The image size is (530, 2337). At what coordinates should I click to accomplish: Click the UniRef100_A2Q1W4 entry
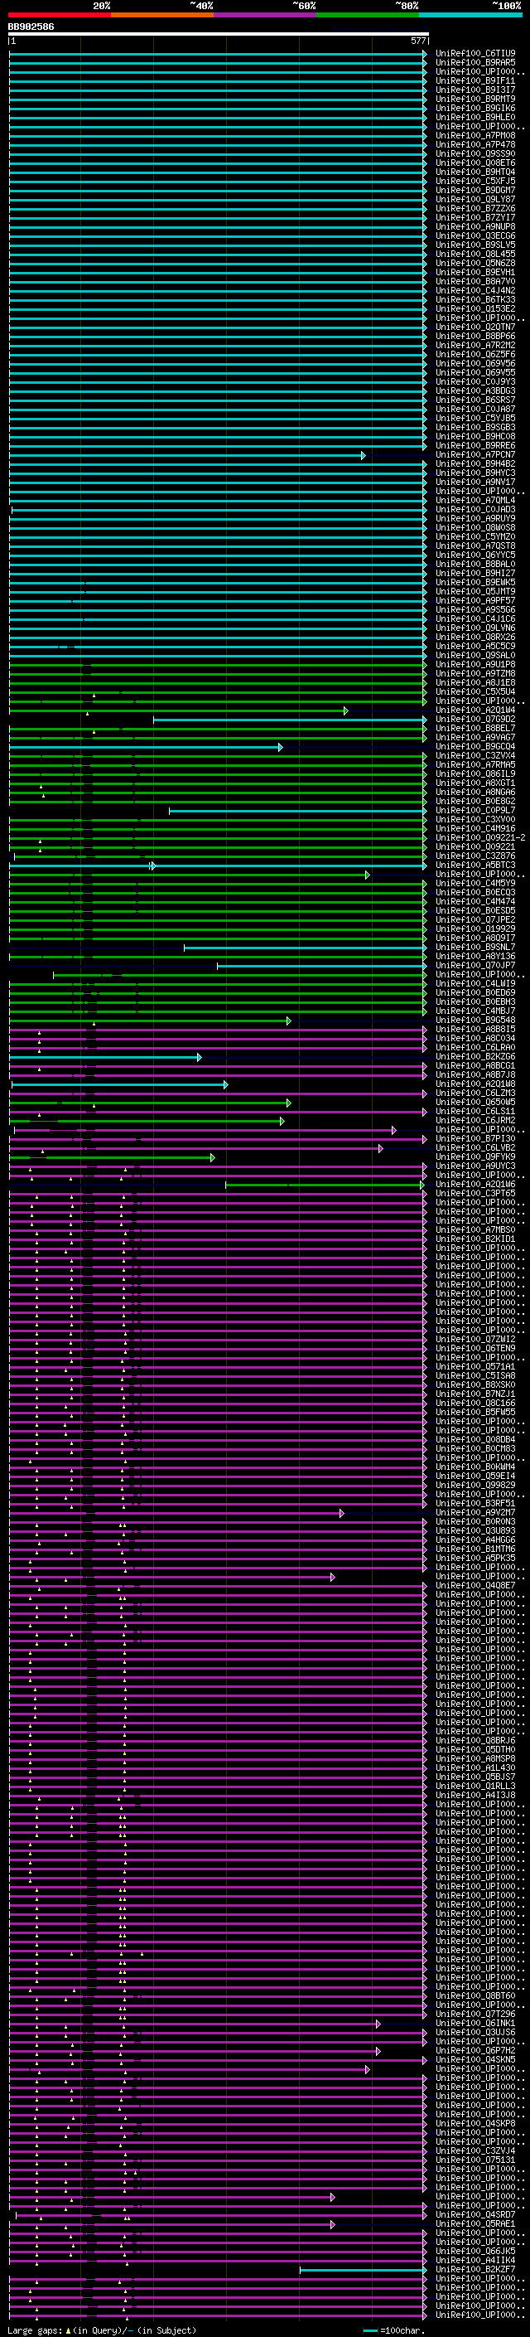[x=475, y=710]
